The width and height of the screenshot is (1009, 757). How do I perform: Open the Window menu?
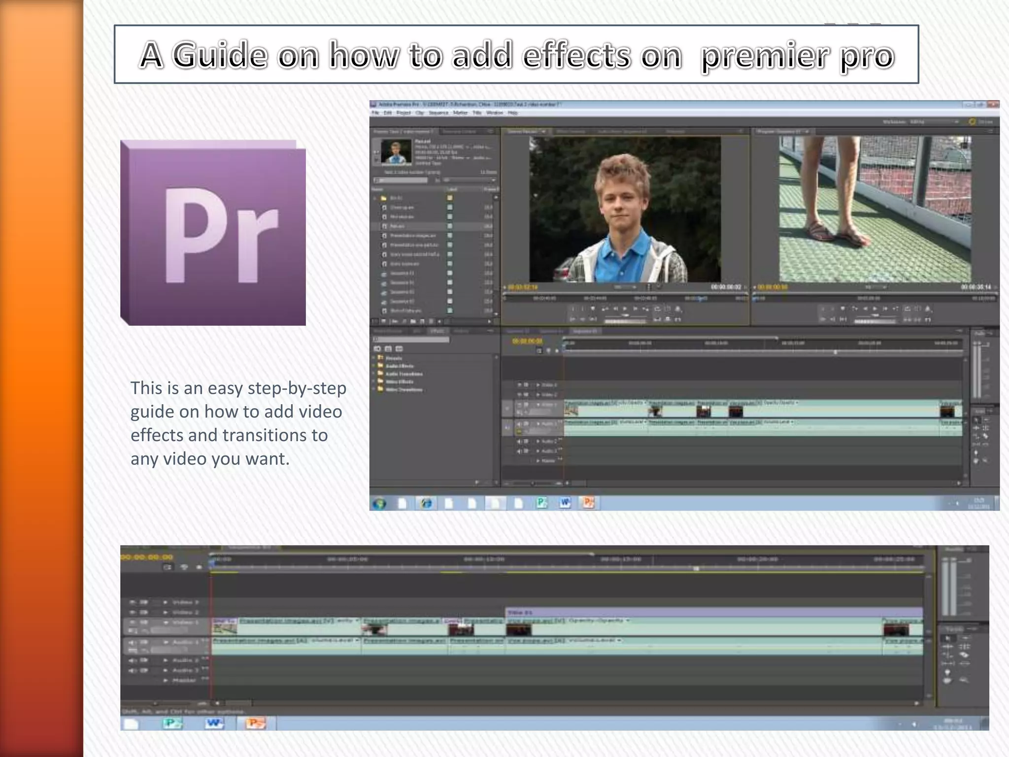tap(494, 113)
